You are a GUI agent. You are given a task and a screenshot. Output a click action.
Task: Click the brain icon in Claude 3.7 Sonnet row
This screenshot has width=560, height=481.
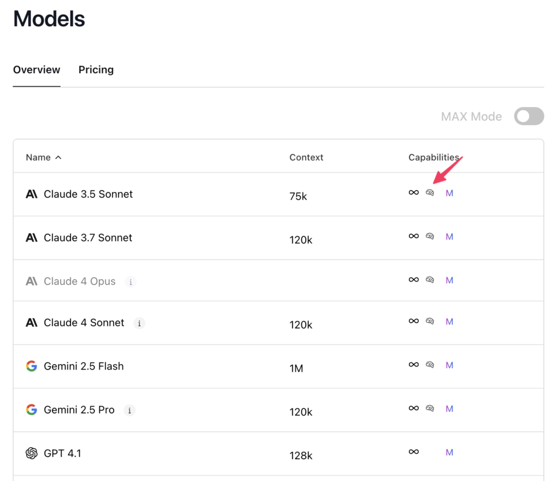[x=430, y=236]
